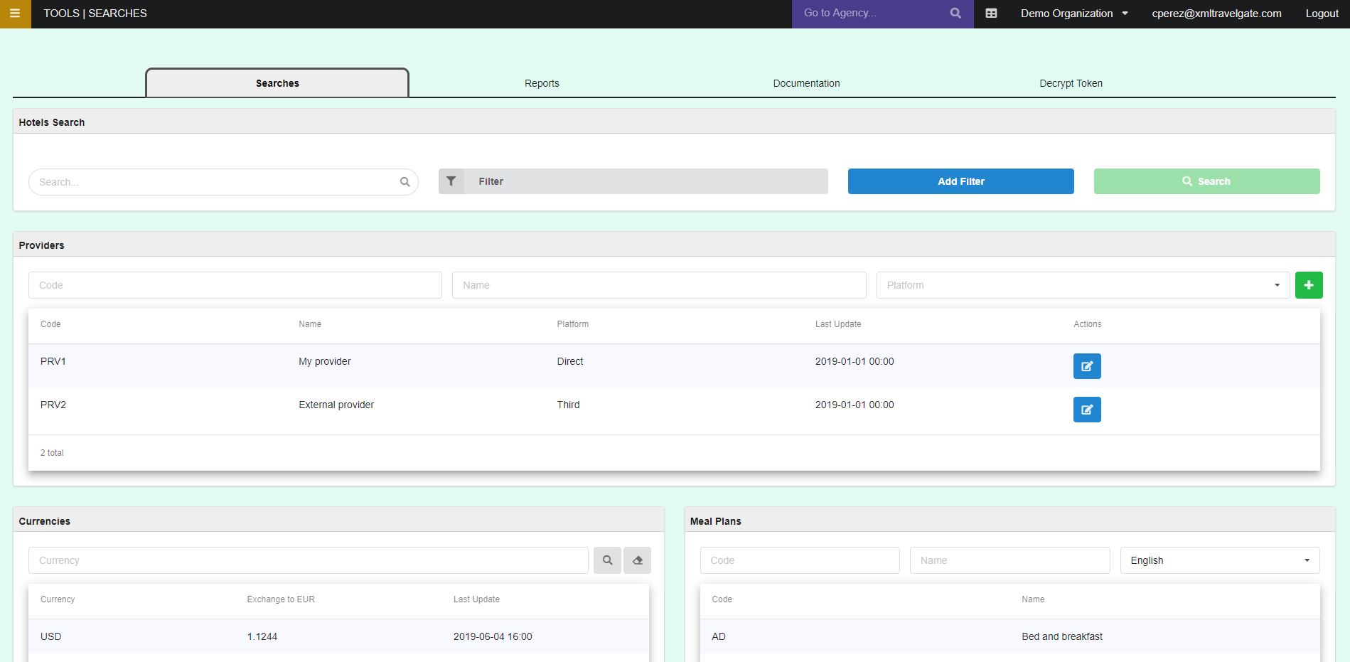Focus the Currency input field
The image size is (1350, 662).
click(x=309, y=560)
